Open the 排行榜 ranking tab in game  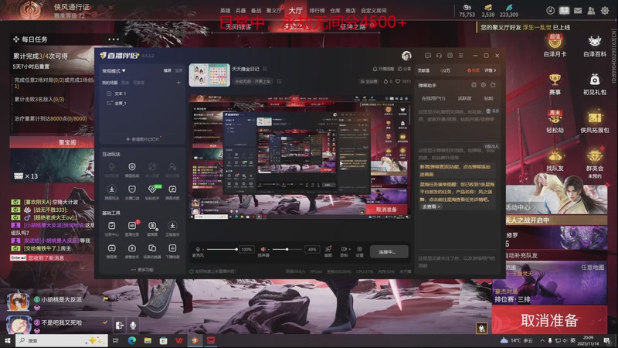(x=317, y=11)
